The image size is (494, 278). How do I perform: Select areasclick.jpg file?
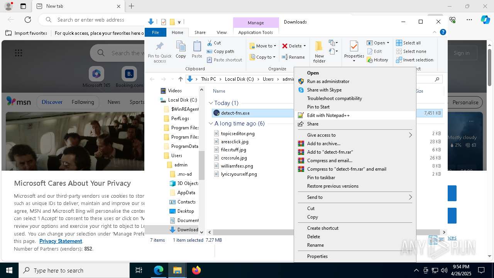pos(235,142)
